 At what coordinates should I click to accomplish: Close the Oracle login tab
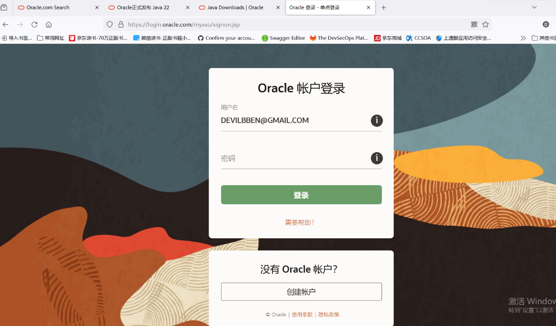pos(368,7)
